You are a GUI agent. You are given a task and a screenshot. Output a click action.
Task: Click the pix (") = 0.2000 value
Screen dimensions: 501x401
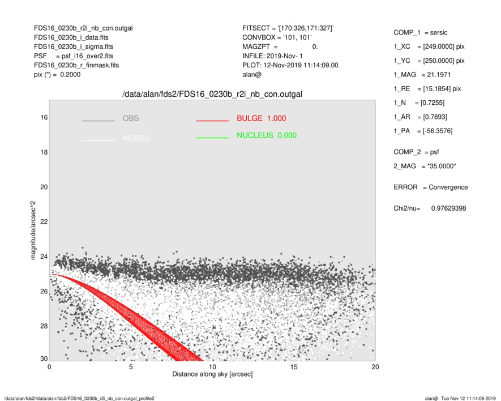pyautogui.click(x=57, y=75)
